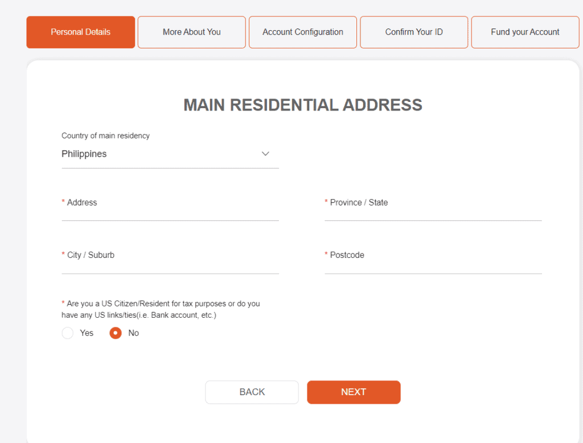Click the orange NEXT button
Viewport: 583px width, 443px height.
pos(354,392)
